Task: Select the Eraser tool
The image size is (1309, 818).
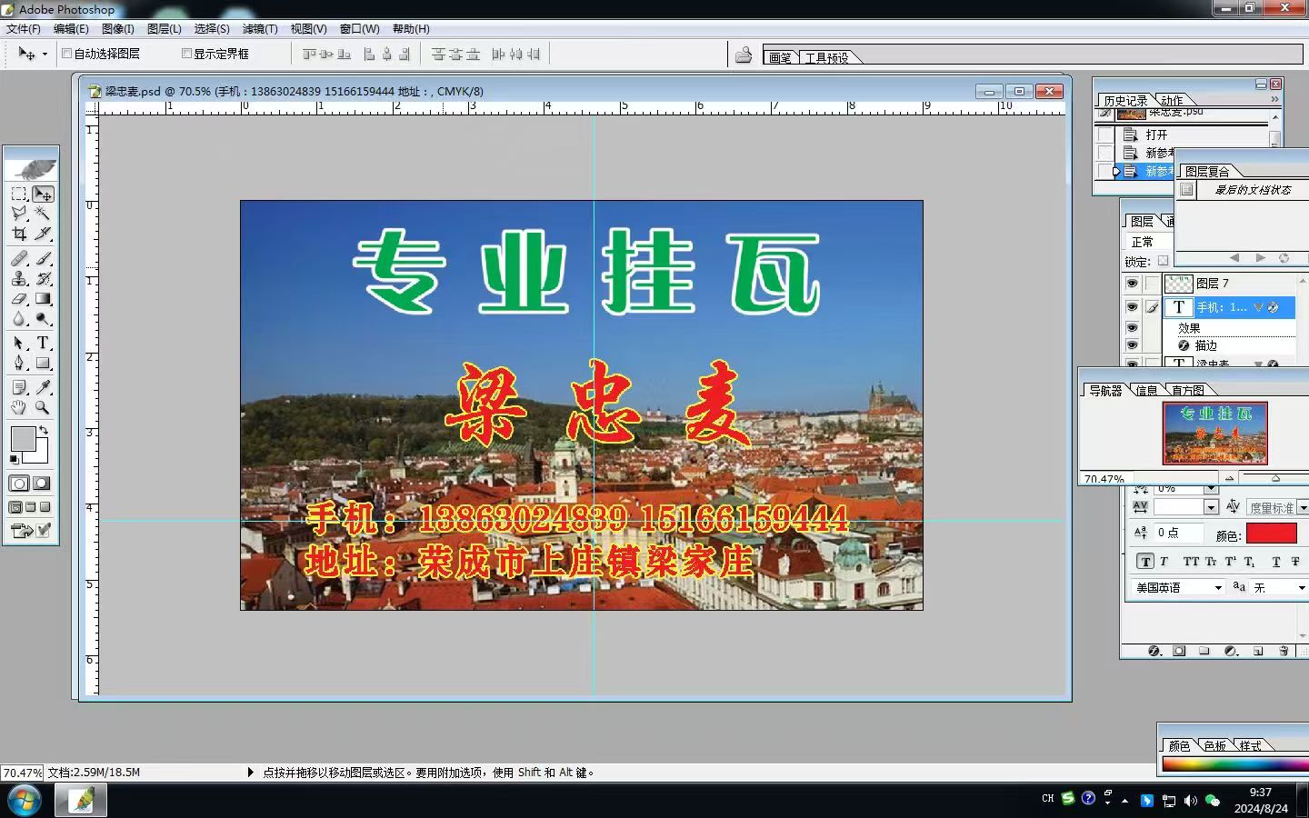Action: coord(19,298)
